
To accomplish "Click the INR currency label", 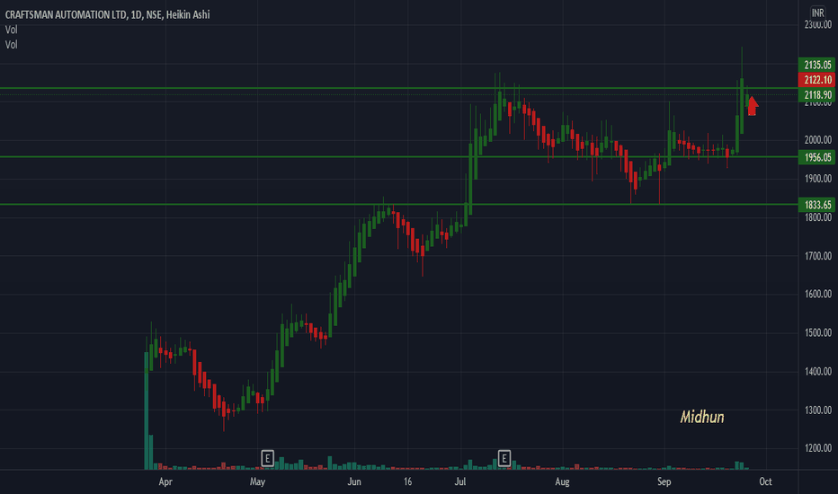I will tap(817, 13).
